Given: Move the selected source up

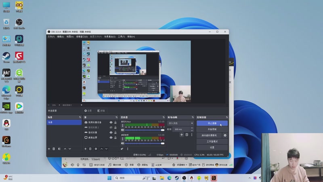Looking at the screenshot, I should (x=101, y=149).
